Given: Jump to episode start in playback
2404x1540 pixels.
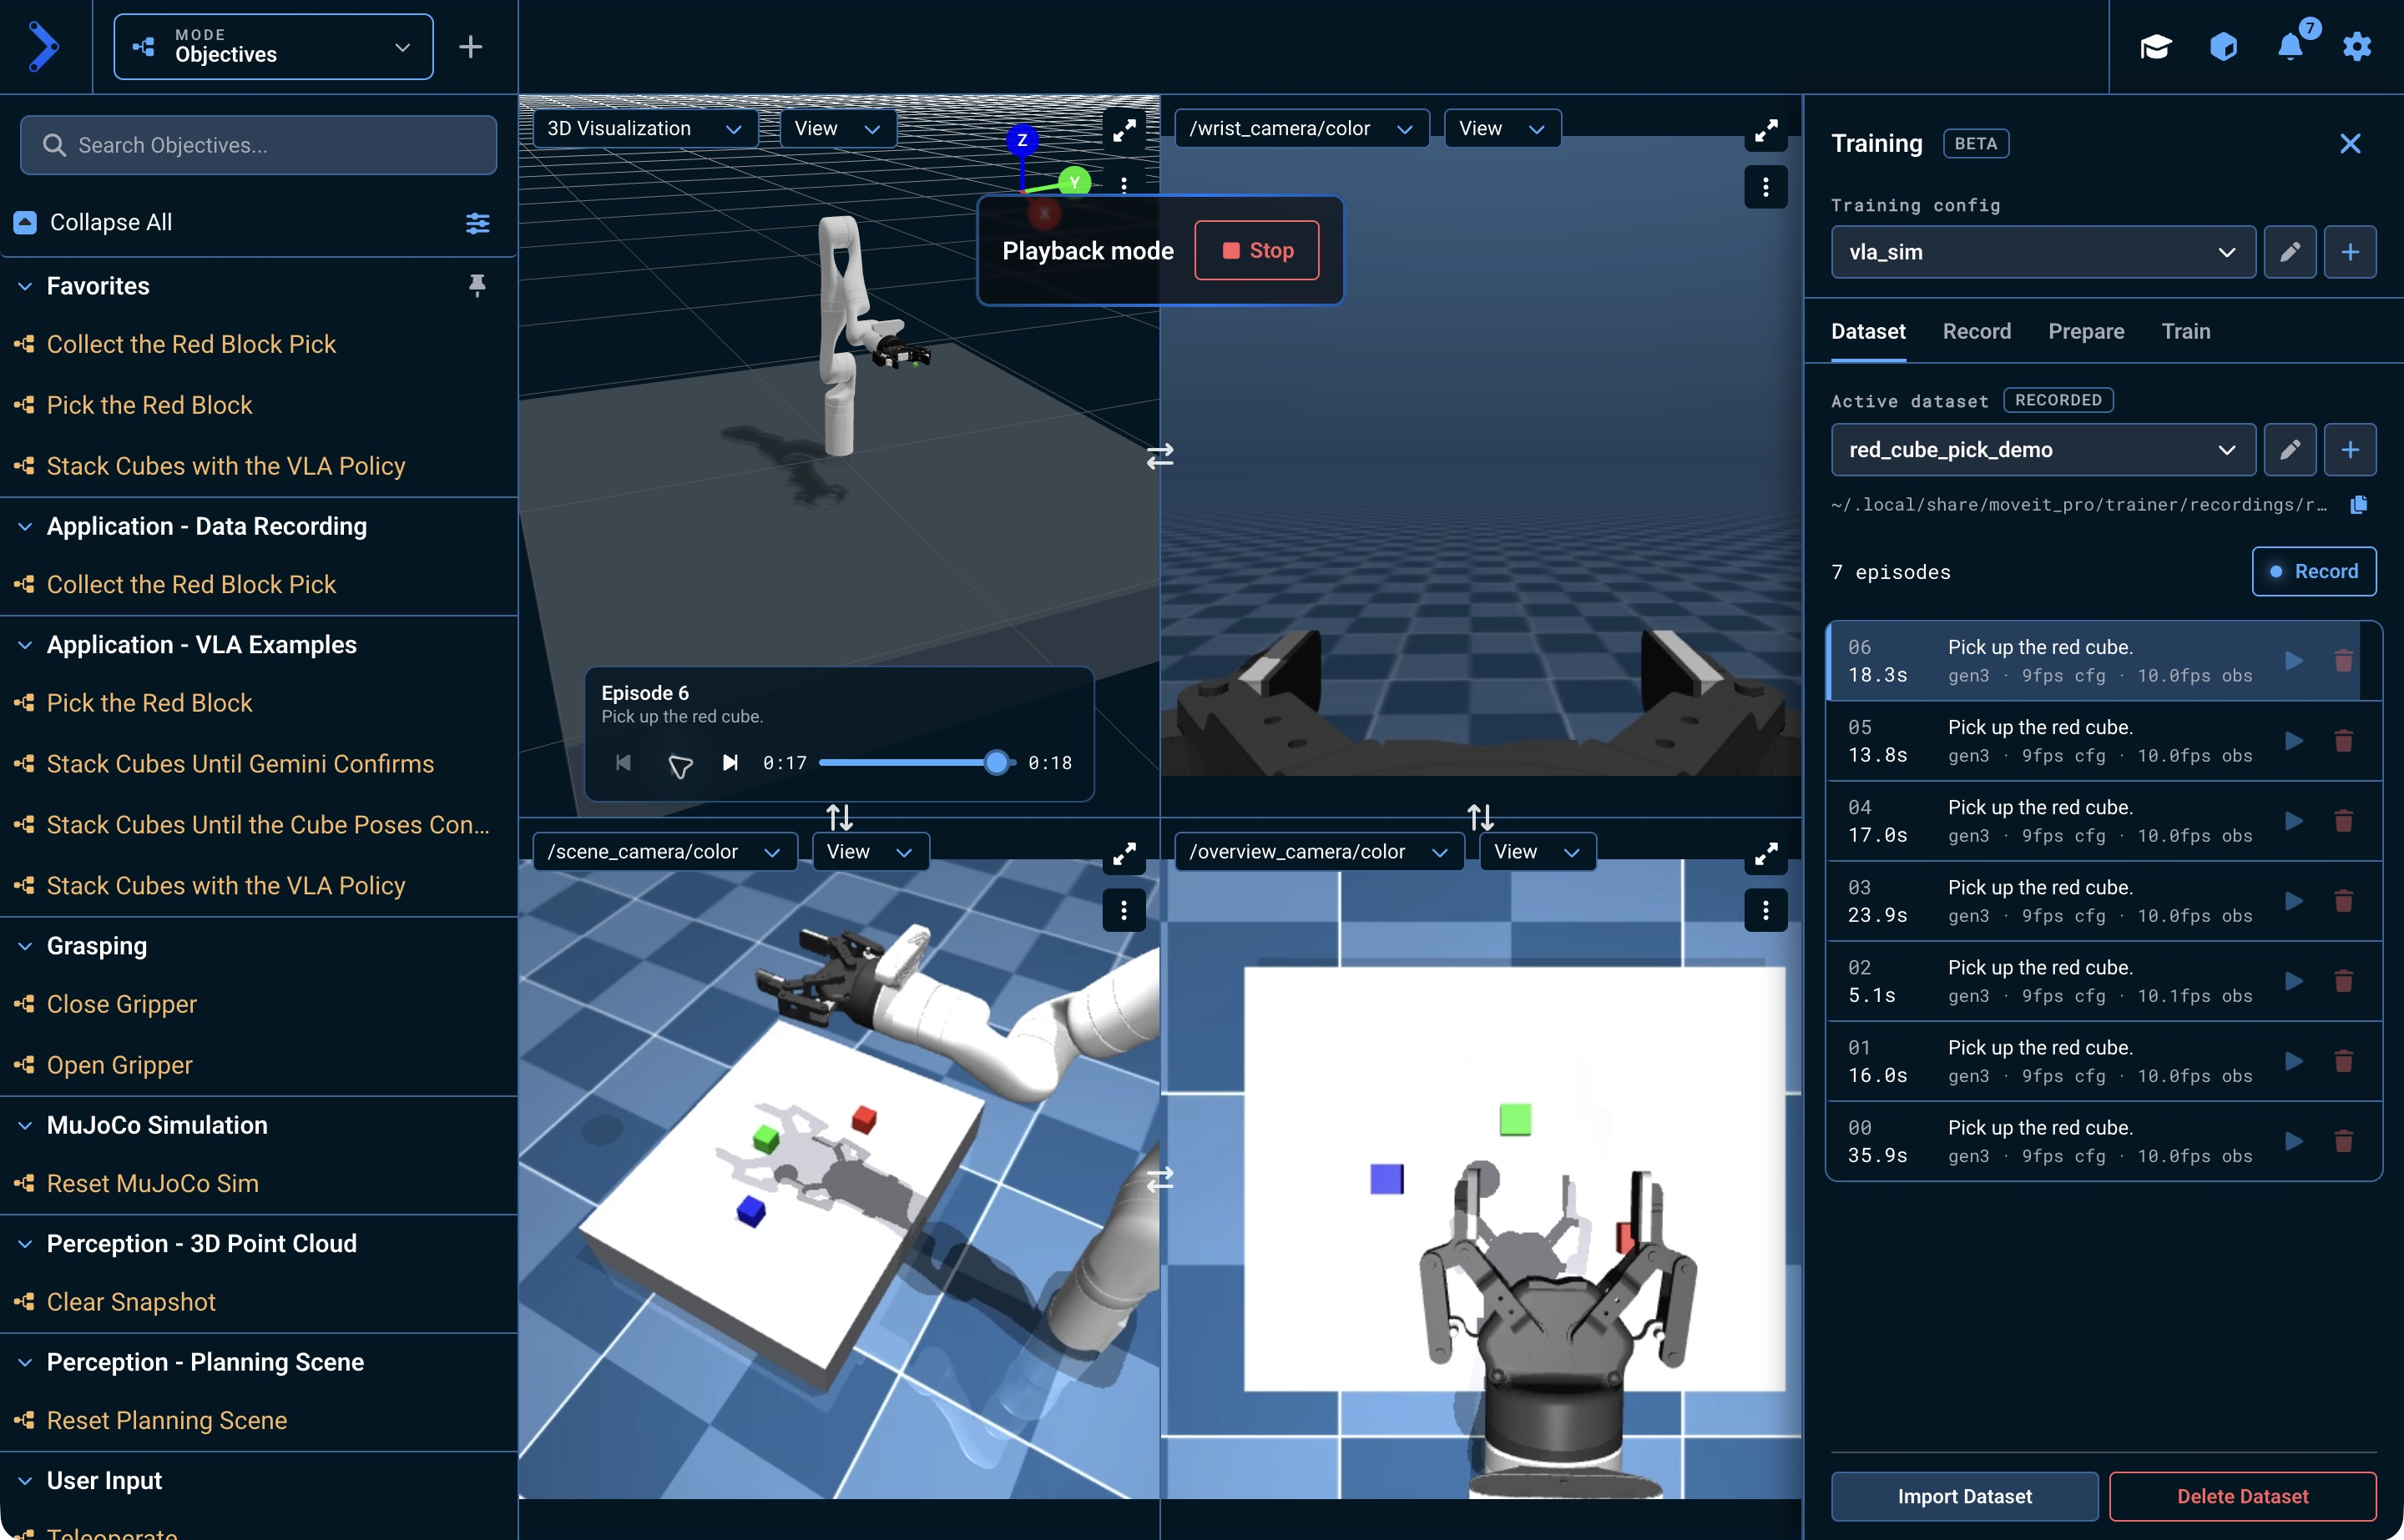Looking at the screenshot, I should coord(624,763).
